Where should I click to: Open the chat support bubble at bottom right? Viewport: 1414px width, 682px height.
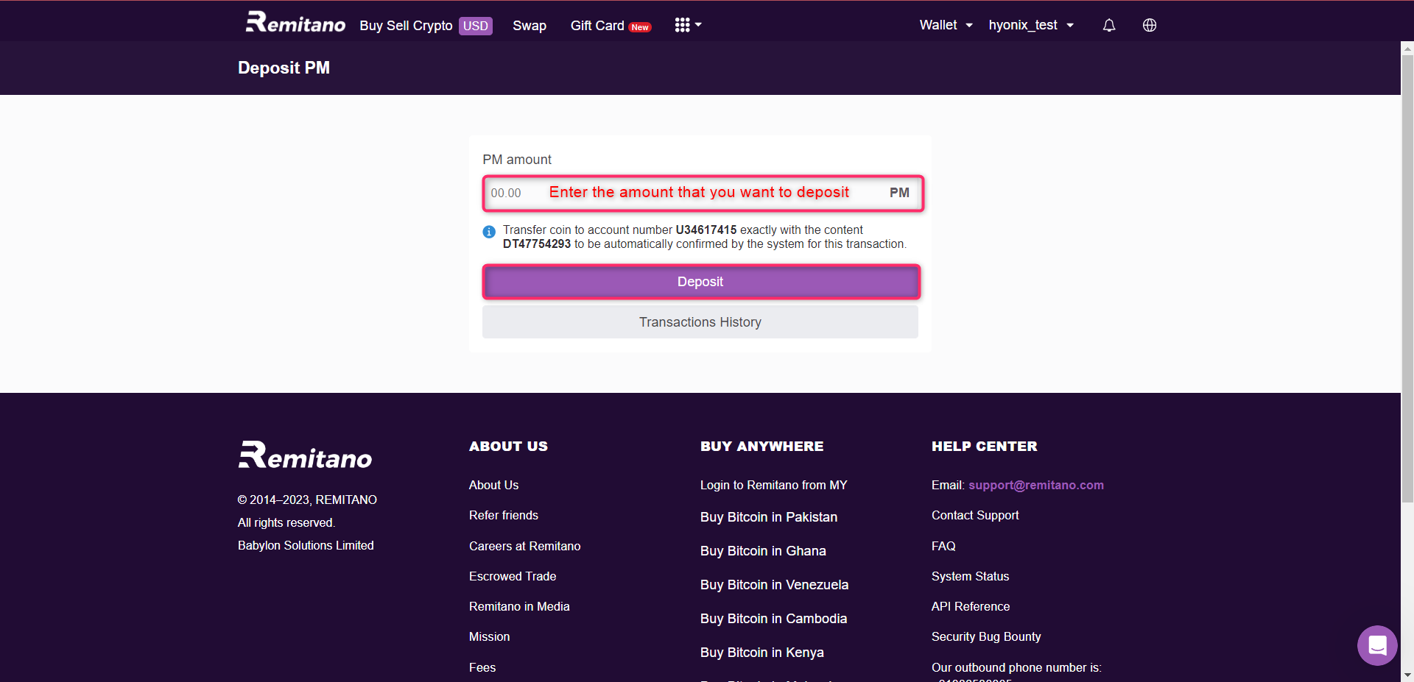(1376, 645)
